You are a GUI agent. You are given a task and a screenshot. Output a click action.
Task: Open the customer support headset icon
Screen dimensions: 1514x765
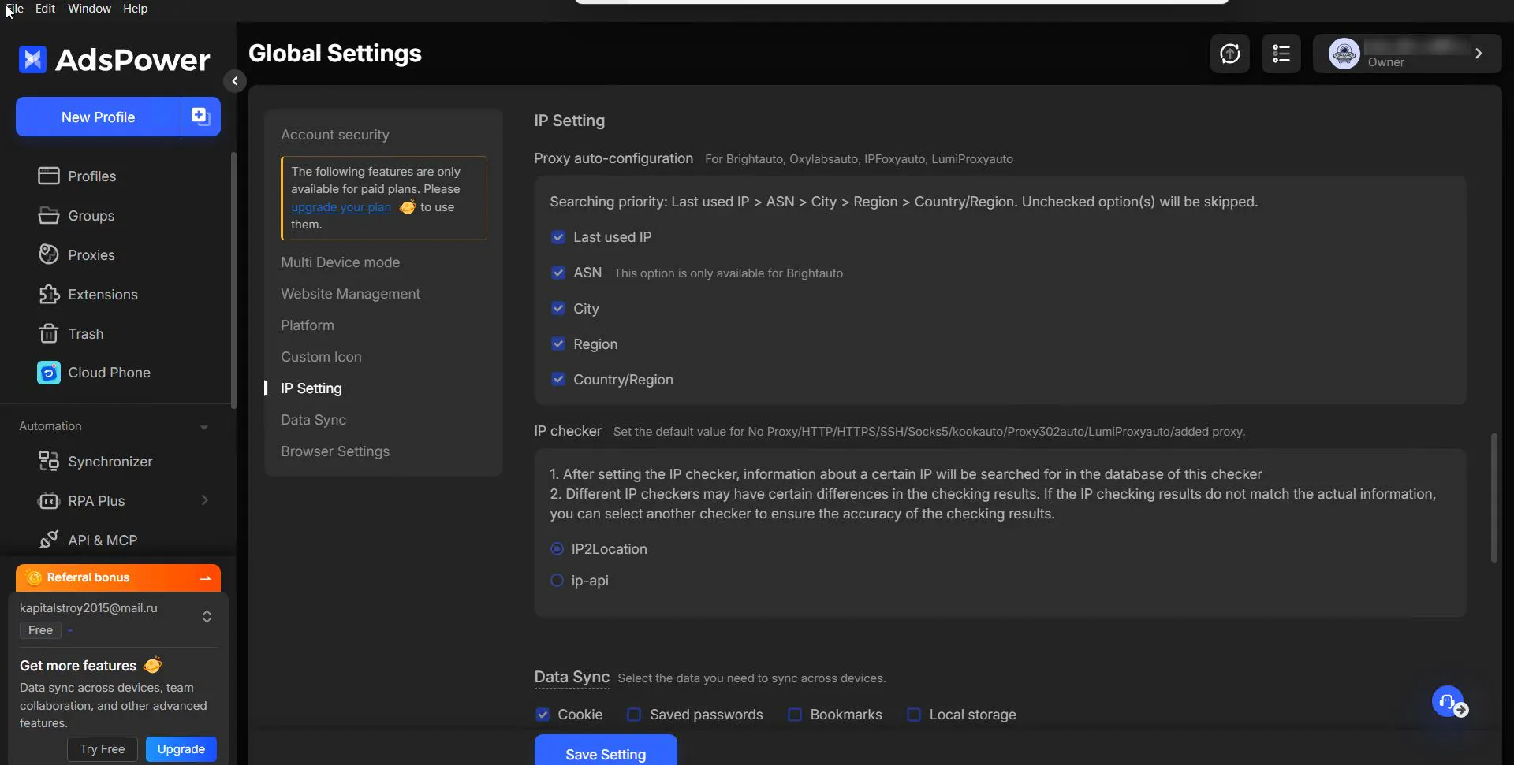pos(1448,701)
